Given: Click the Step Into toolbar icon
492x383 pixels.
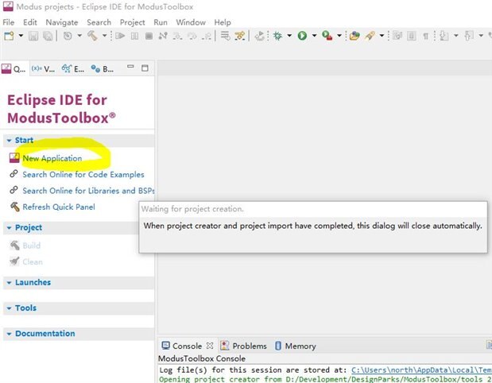Looking at the screenshot, I should (177, 36).
